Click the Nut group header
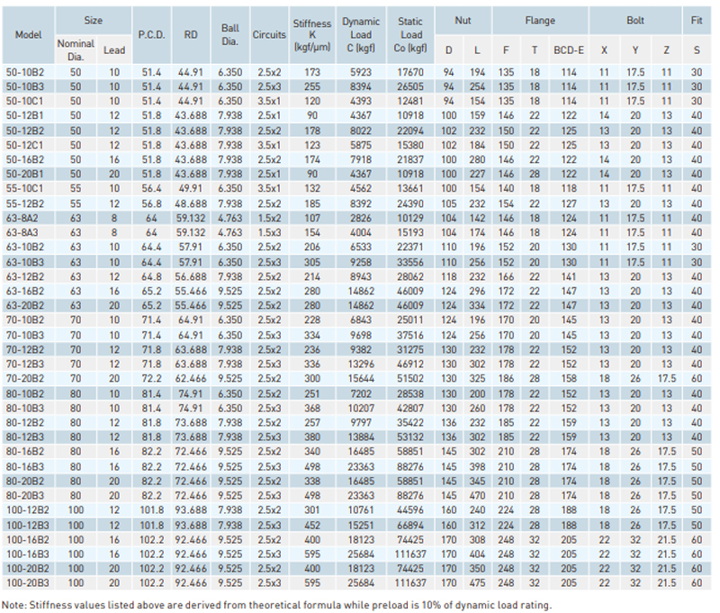Image resolution: width=720 pixels, height=613 pixels. click(x=461, y=20)
